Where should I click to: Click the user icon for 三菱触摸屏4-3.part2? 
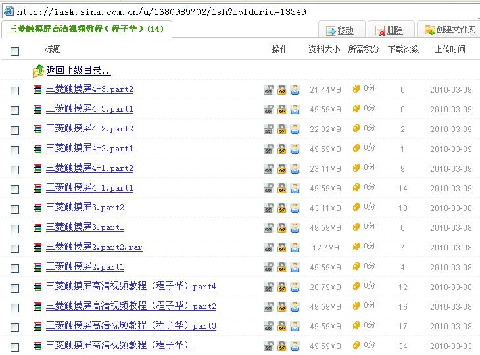[x=295, y=89]
